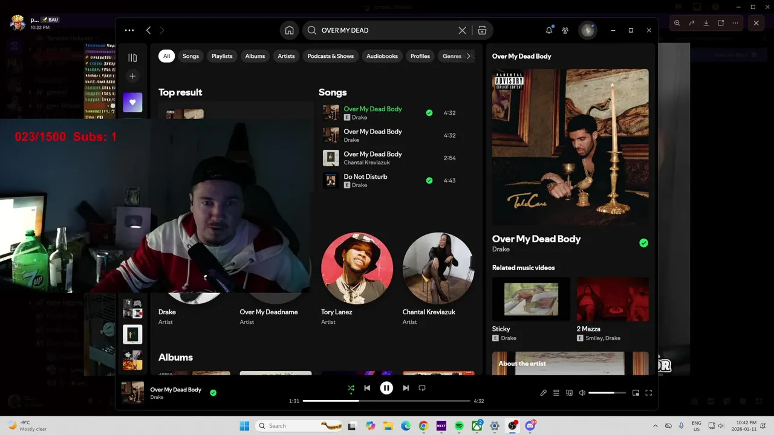The height and width of the screenshot is (435, 774).
Task: Skip to previous track
Action: [367, 388]
